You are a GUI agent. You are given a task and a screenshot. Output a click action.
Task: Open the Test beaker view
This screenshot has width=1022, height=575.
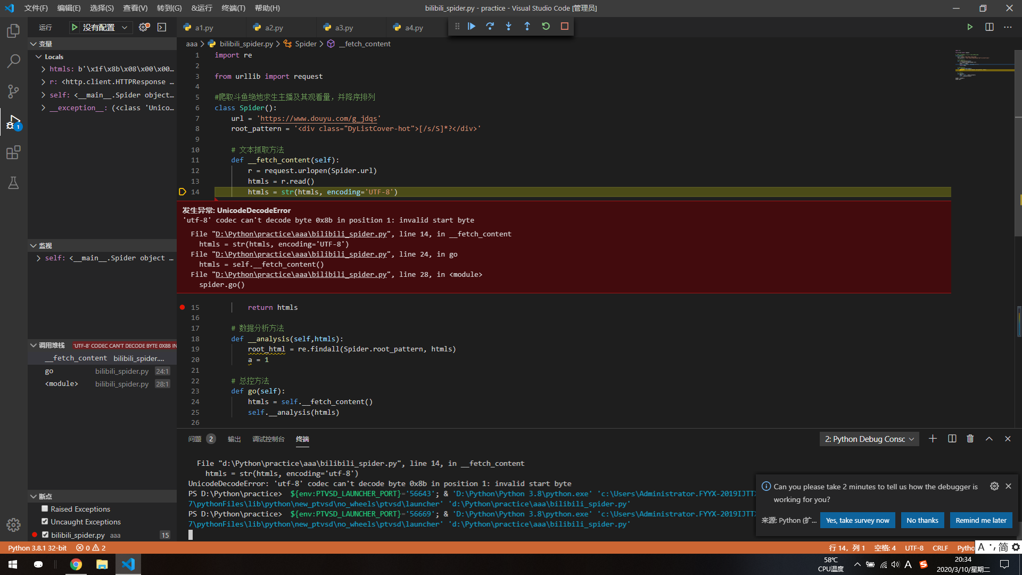(x=13, y=183)
